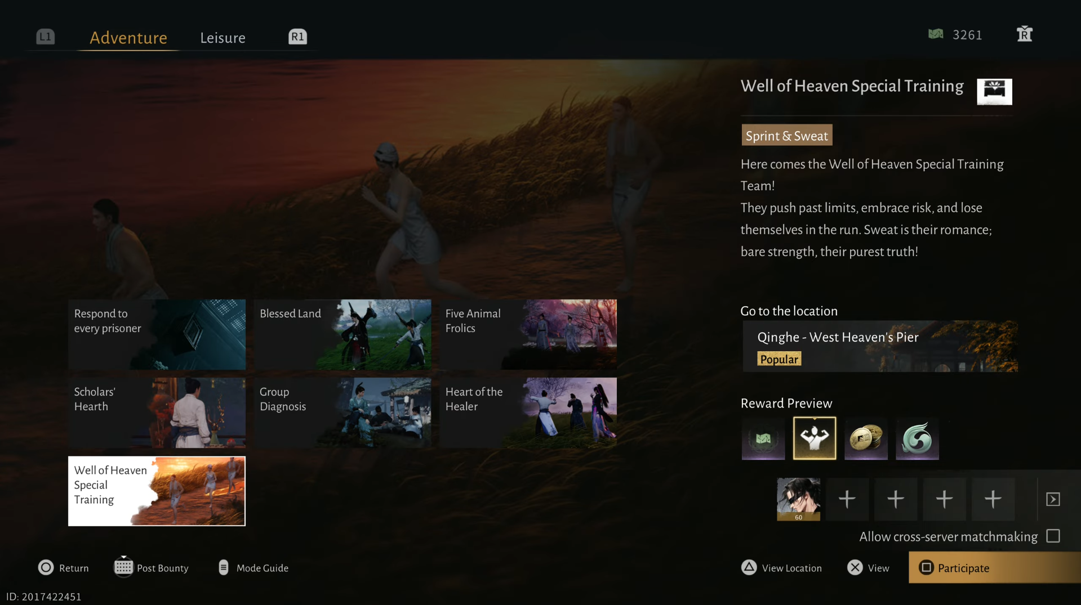Add teammate in first empty plus slot
This screenshot has width=1081, height=605.
[x=847, y=499]
